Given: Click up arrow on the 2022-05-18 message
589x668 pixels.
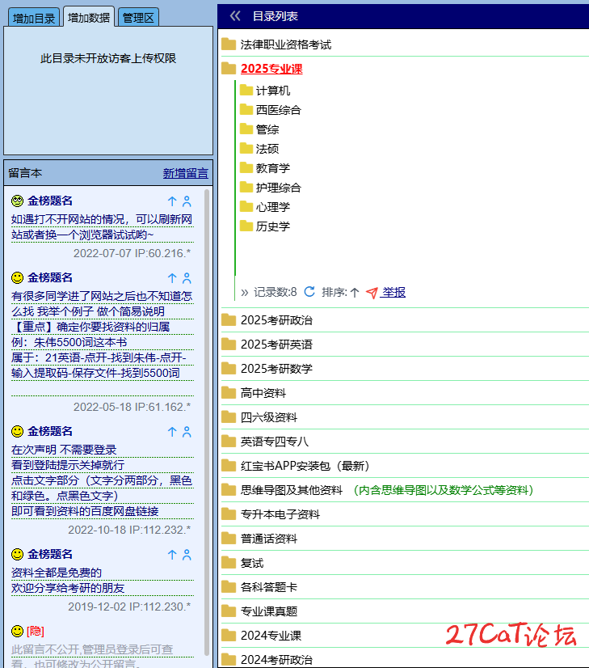Looking at the screenshot, I should [x=172, y=278].
